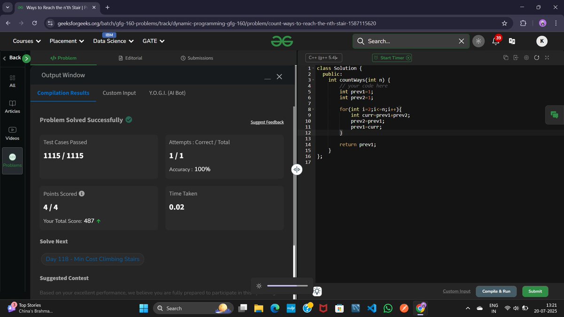This screenshot has width=564, height=317.
Task: Click the split-pane resize handle icon
Action: (297, 170)
